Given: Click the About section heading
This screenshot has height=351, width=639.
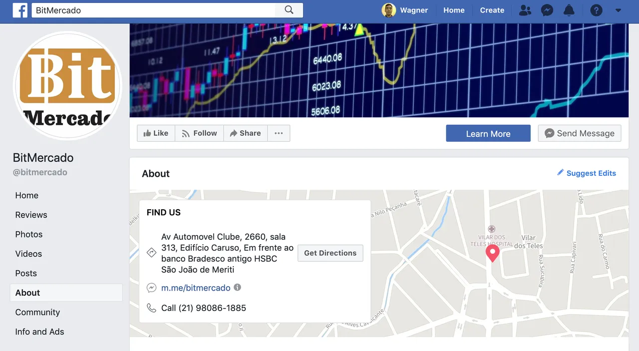Looking at the screenshot, I should pyautogui.click(x=156, y=174).
